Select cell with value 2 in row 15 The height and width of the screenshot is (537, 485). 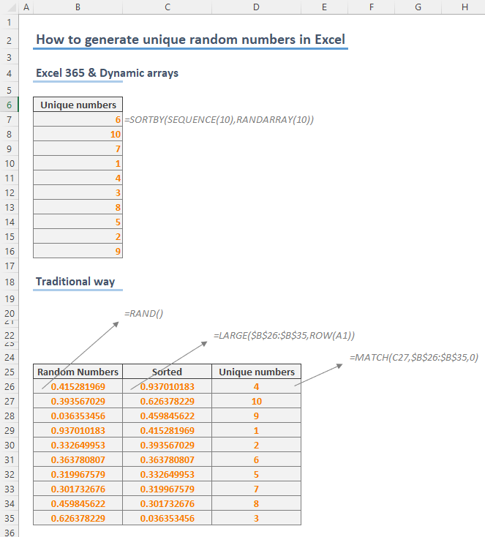click(x=78, y=236)
